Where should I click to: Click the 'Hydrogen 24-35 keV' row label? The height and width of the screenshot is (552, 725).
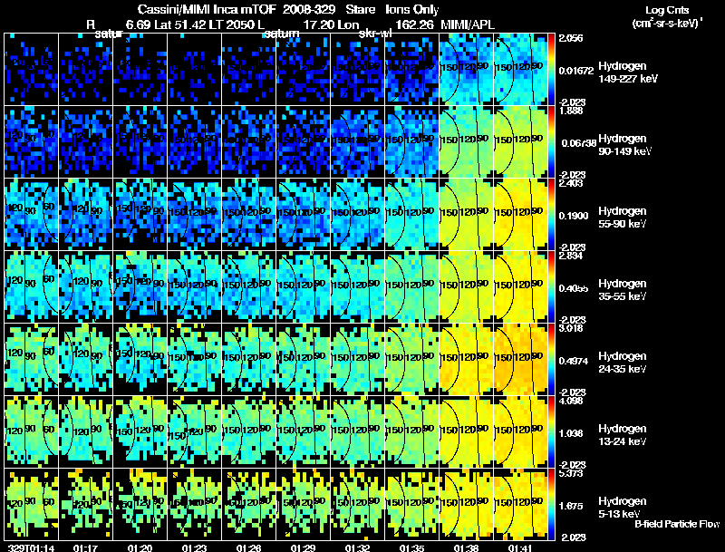pyautogui.click(x=623, y=363)
